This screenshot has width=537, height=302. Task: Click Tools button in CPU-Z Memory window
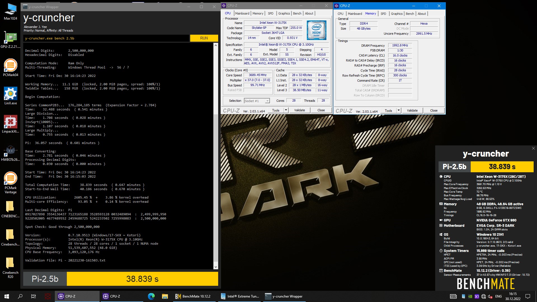point(388,110)
